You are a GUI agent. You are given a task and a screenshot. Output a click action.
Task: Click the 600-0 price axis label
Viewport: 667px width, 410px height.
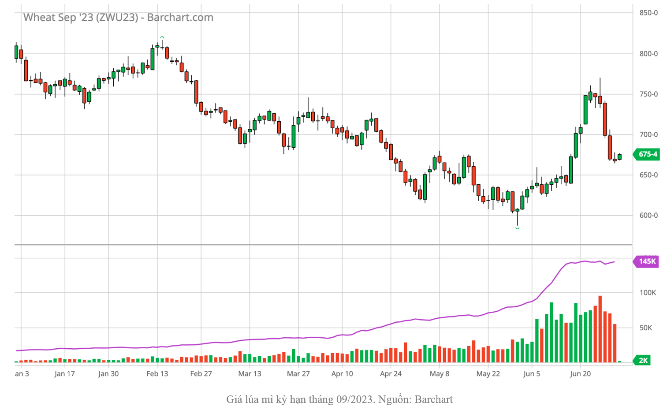click(648, 216)
